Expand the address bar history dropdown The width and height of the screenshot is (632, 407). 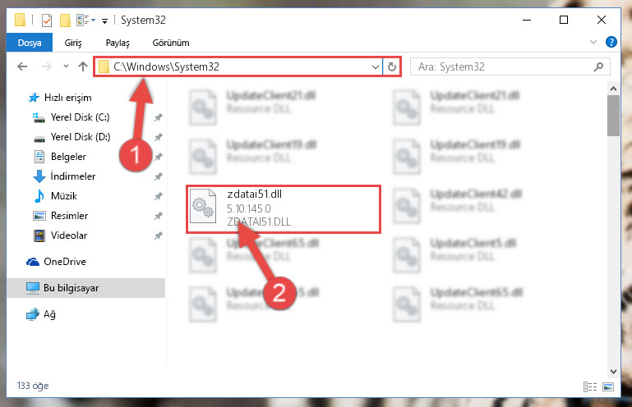coord(376,66)
